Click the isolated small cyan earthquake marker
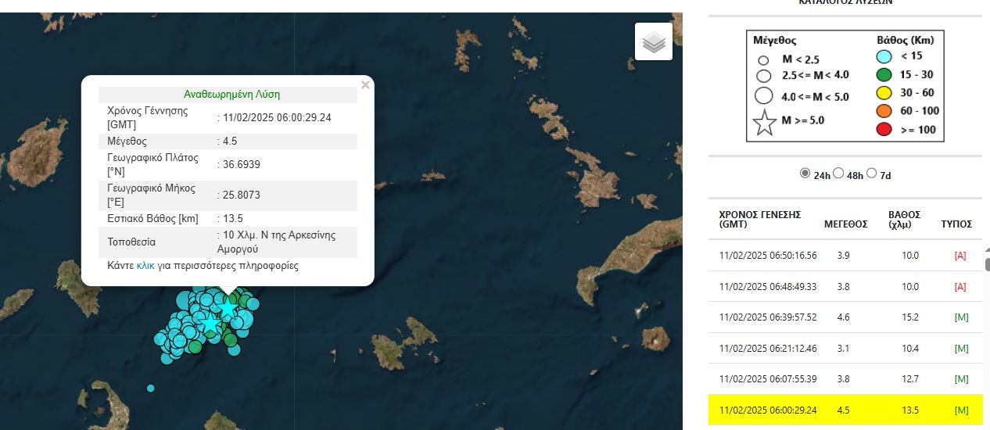Viewport: 990px width, 430px height. pyautogui.click(x=150, y=388)
